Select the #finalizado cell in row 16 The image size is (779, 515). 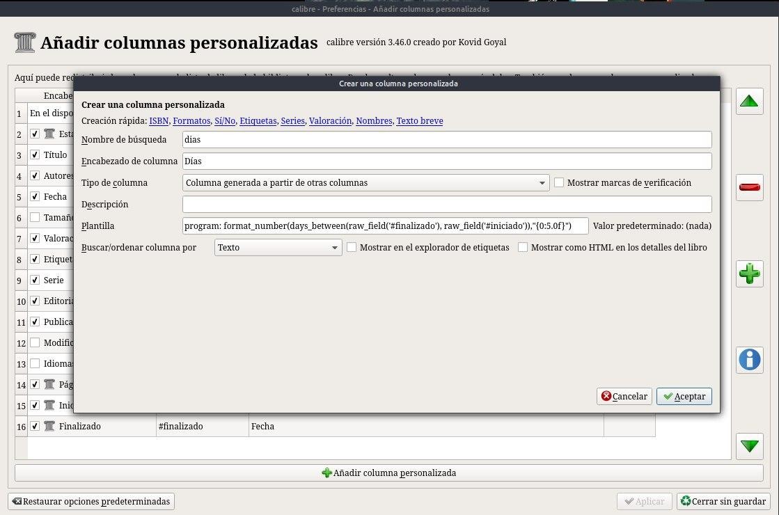(x=203, y=426)
